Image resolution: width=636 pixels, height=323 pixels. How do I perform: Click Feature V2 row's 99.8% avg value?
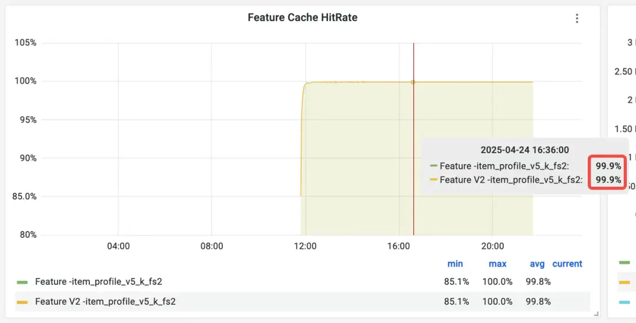tap(538, 302)
